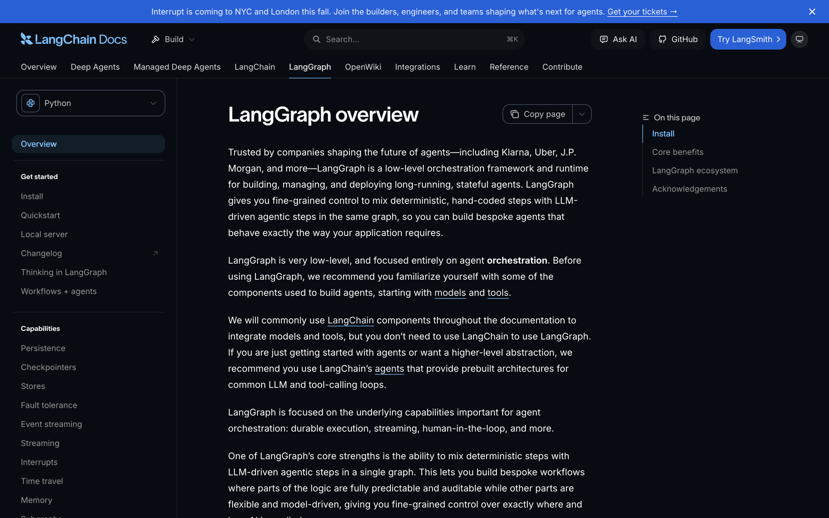829x518 pixels.
Task: Open the Quickstart sidebar page
Action: (40, 215)
